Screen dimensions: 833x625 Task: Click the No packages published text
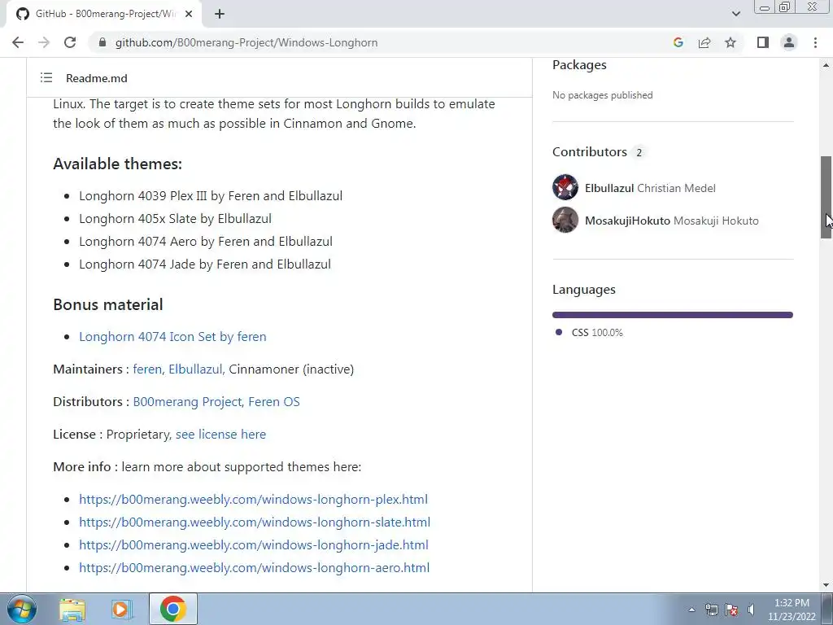603,95
